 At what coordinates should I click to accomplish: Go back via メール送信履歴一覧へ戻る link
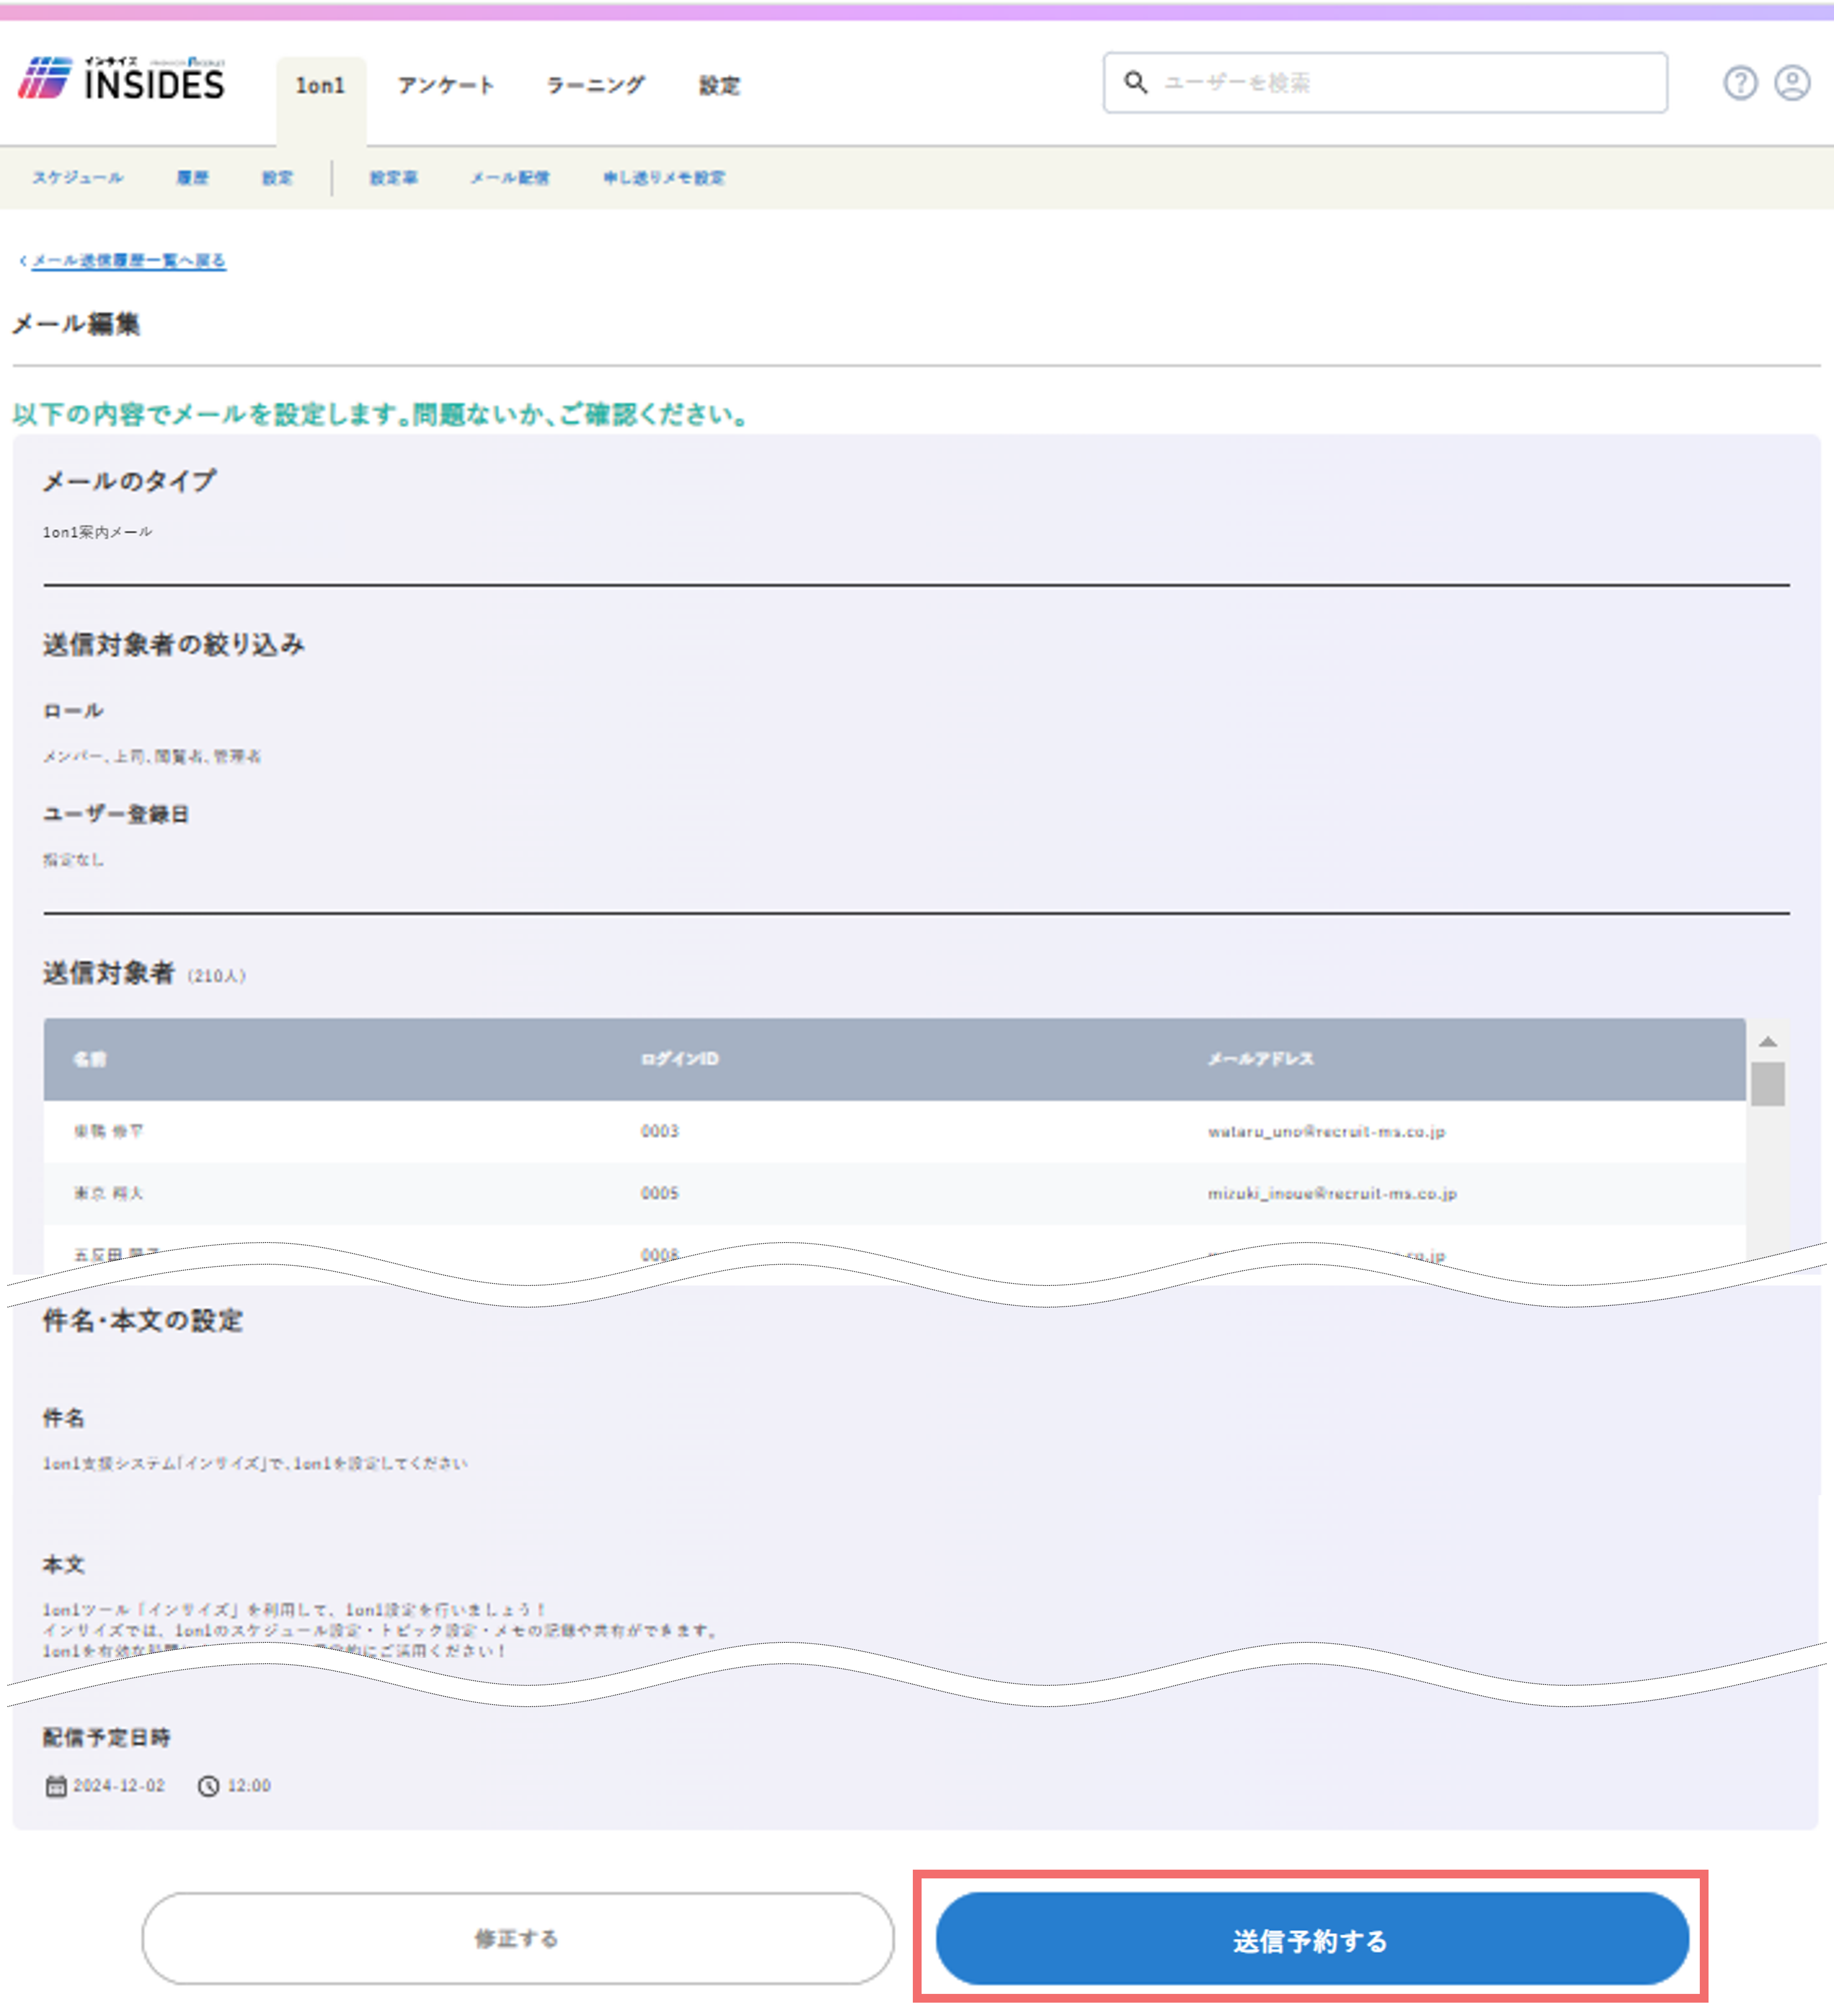click(128, 261)
